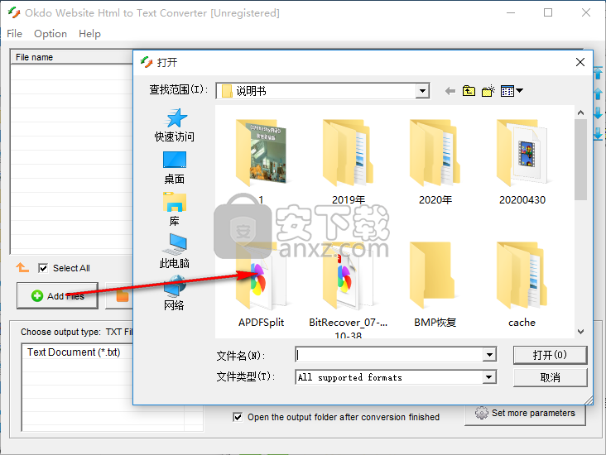
Task: Click the move-to-bottom blue arrow in main window
Action: coord(598,134)
